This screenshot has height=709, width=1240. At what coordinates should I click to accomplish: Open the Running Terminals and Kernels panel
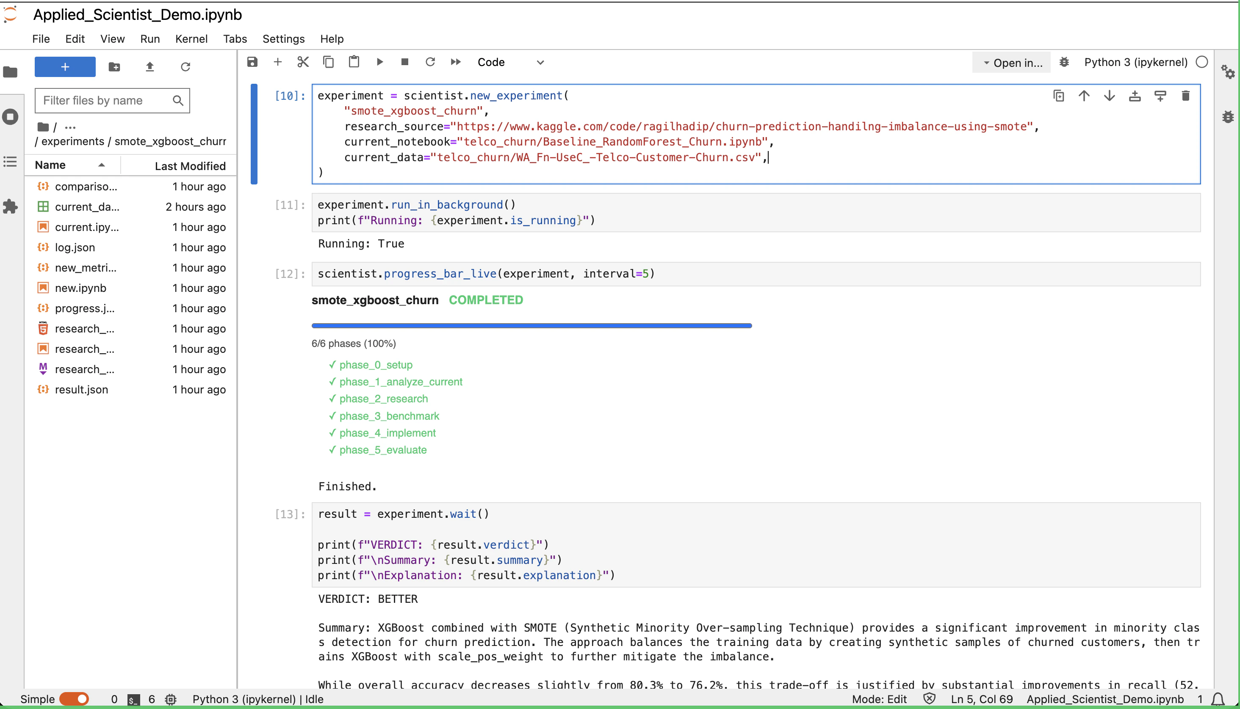pos(10,117)
